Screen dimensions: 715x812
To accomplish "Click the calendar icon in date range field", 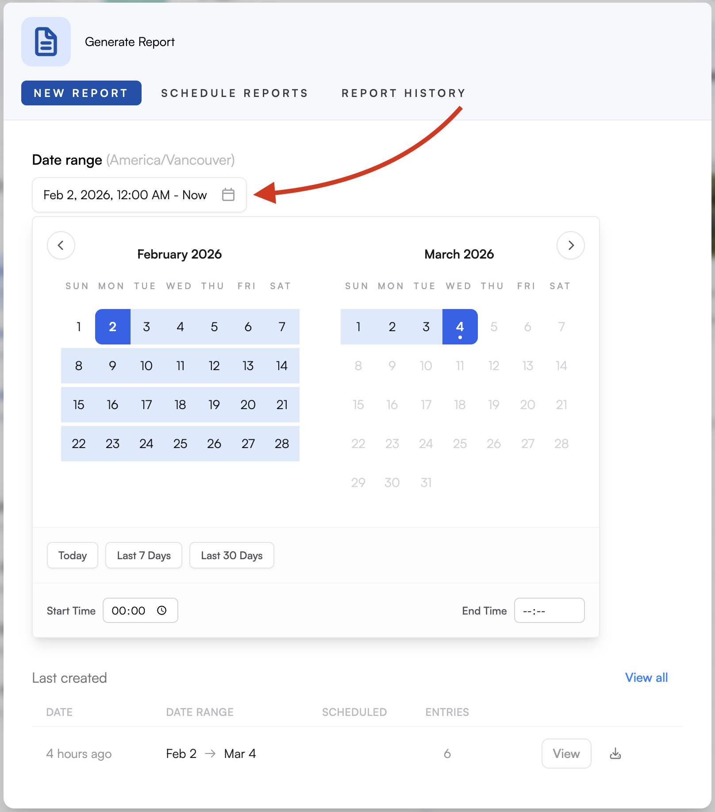I will coord(228,194).
